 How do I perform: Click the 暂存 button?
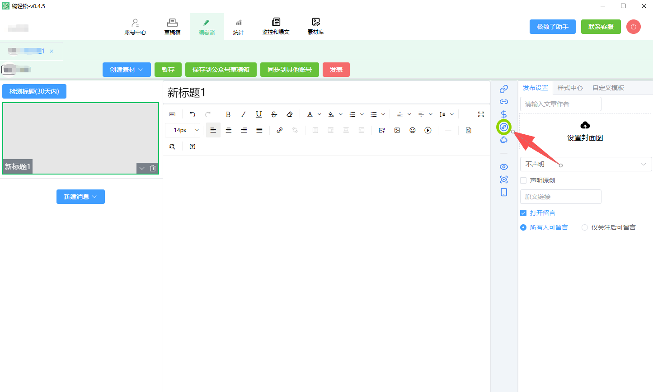[x=168, y=70]
